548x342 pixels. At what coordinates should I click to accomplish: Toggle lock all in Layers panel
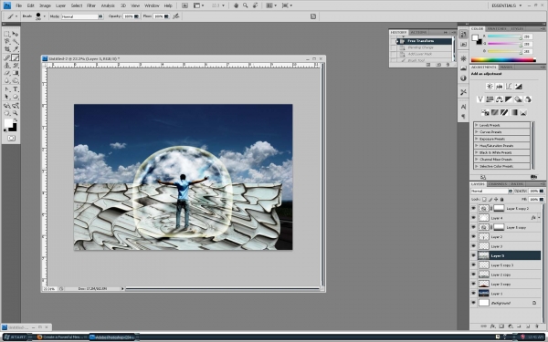point(501,199)
